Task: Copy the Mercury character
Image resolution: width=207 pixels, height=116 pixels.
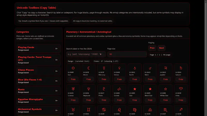Action: coord(104,79)
